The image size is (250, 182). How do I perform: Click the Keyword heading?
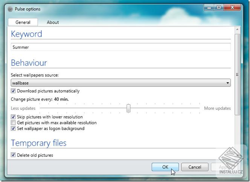tap(26, 34)
